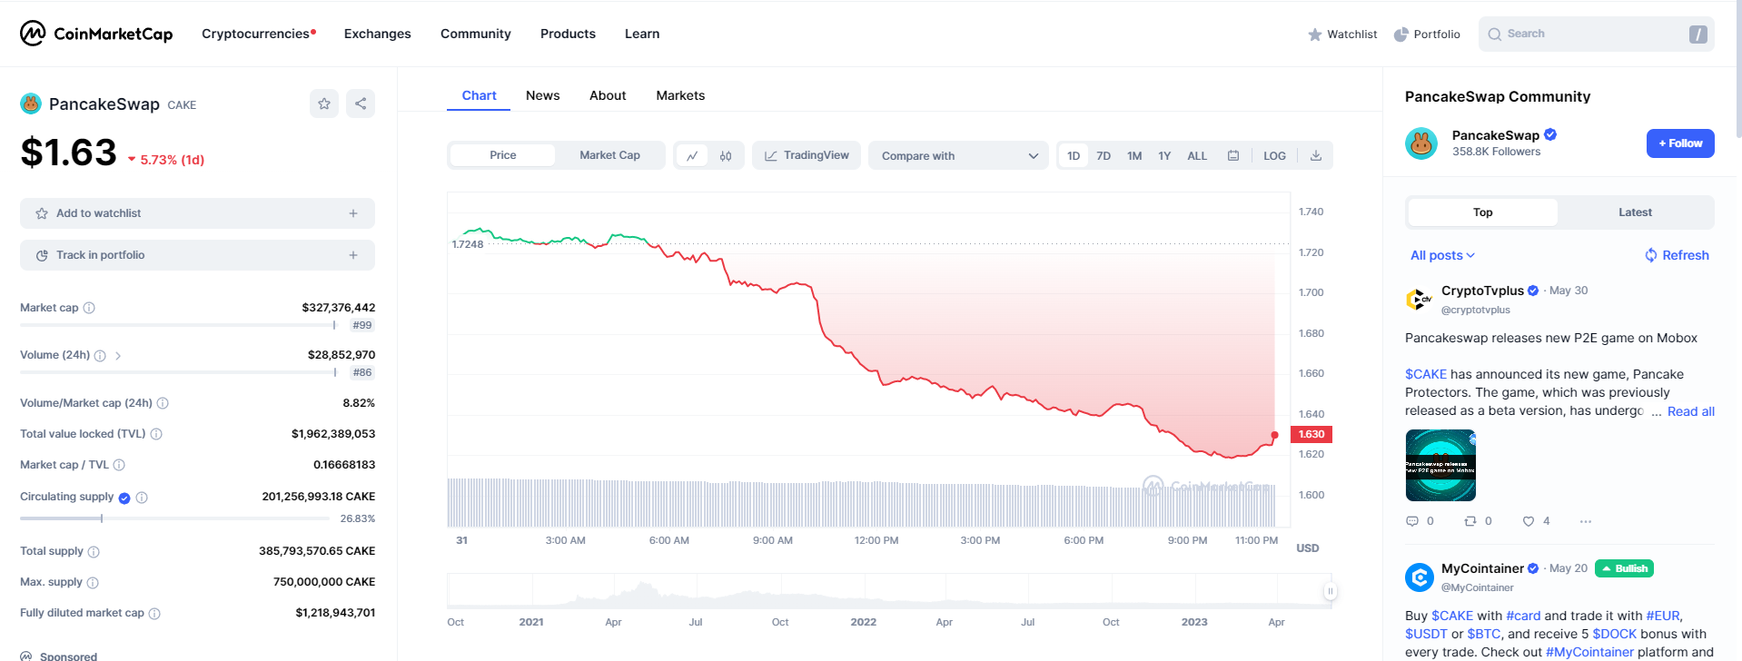Click the Market cap info icon

click(x=89, y=308)
